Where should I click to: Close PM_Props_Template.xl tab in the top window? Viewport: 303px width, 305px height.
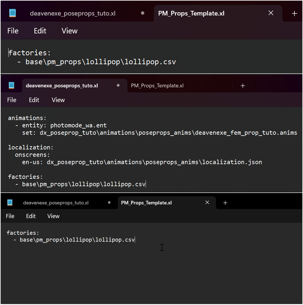(x=271, y=13)
